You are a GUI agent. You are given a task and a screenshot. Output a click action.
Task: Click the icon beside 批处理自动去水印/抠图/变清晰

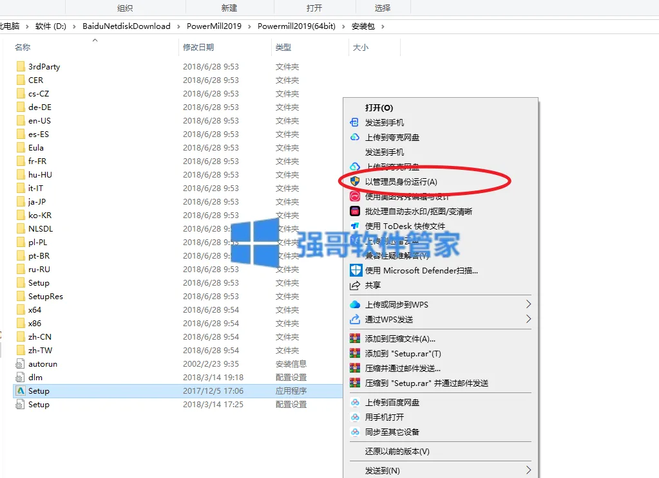(355, 211)
